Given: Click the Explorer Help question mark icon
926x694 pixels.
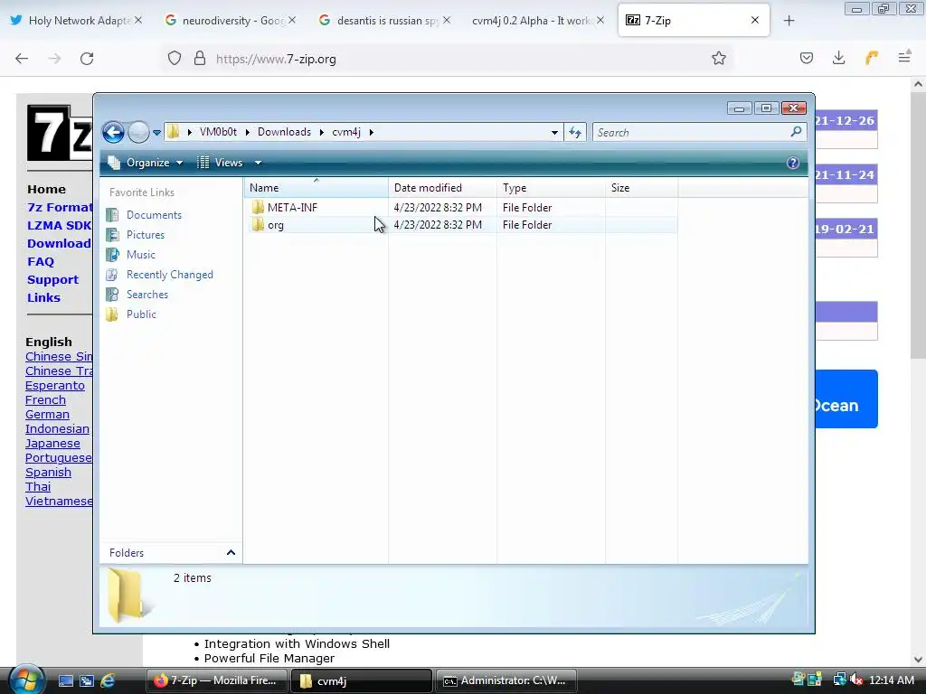Looking at the screenshot, I should point(793,163).
